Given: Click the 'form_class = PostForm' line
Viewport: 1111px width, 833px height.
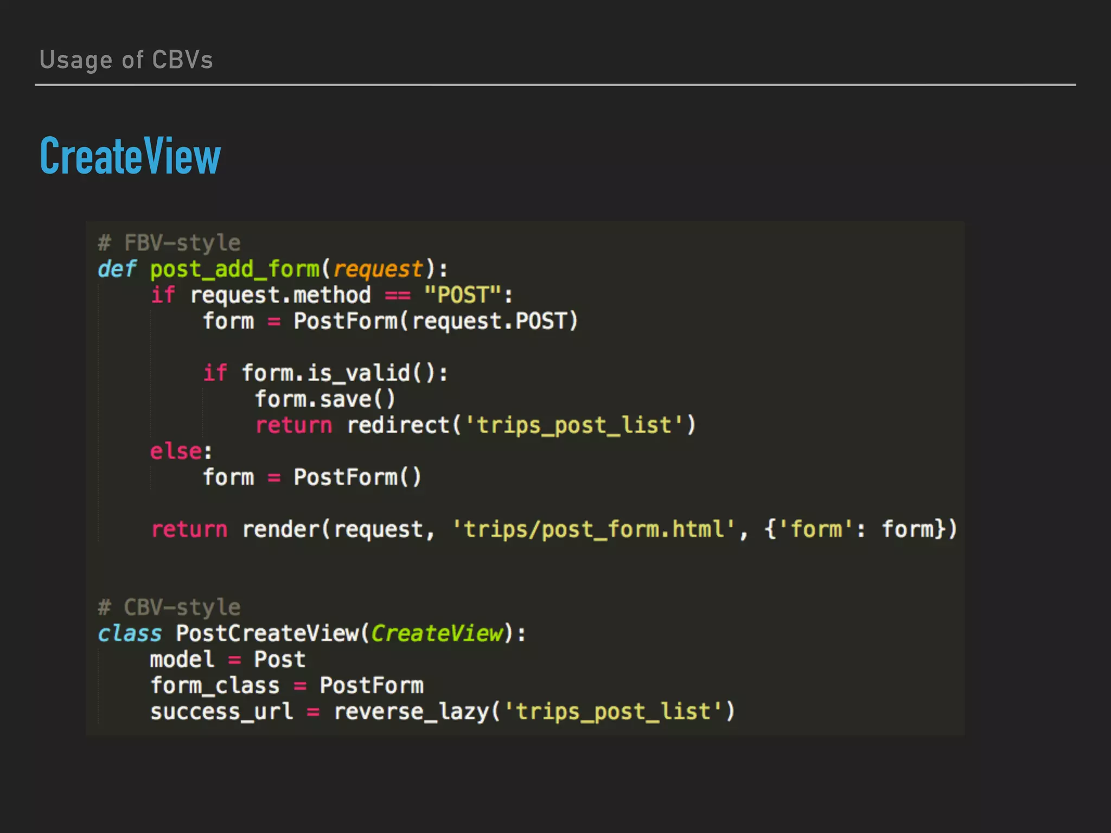Looking at the screenshot, I should 287,685.
